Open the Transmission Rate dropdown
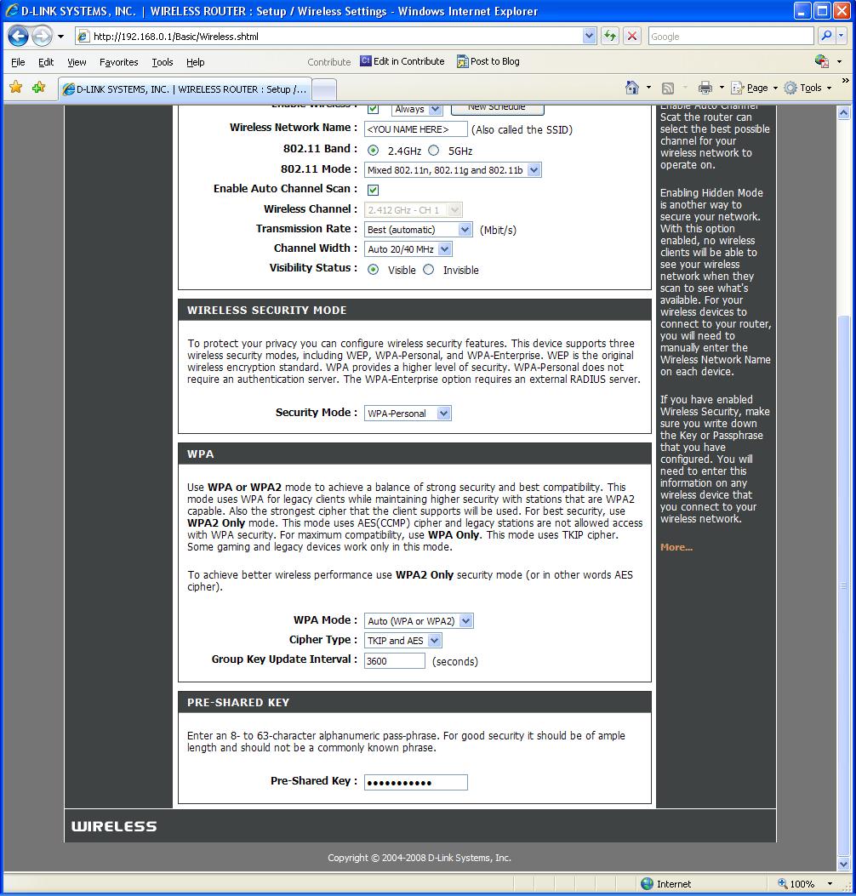This screenshot has height=896, width=856. [x=419, y=230]
